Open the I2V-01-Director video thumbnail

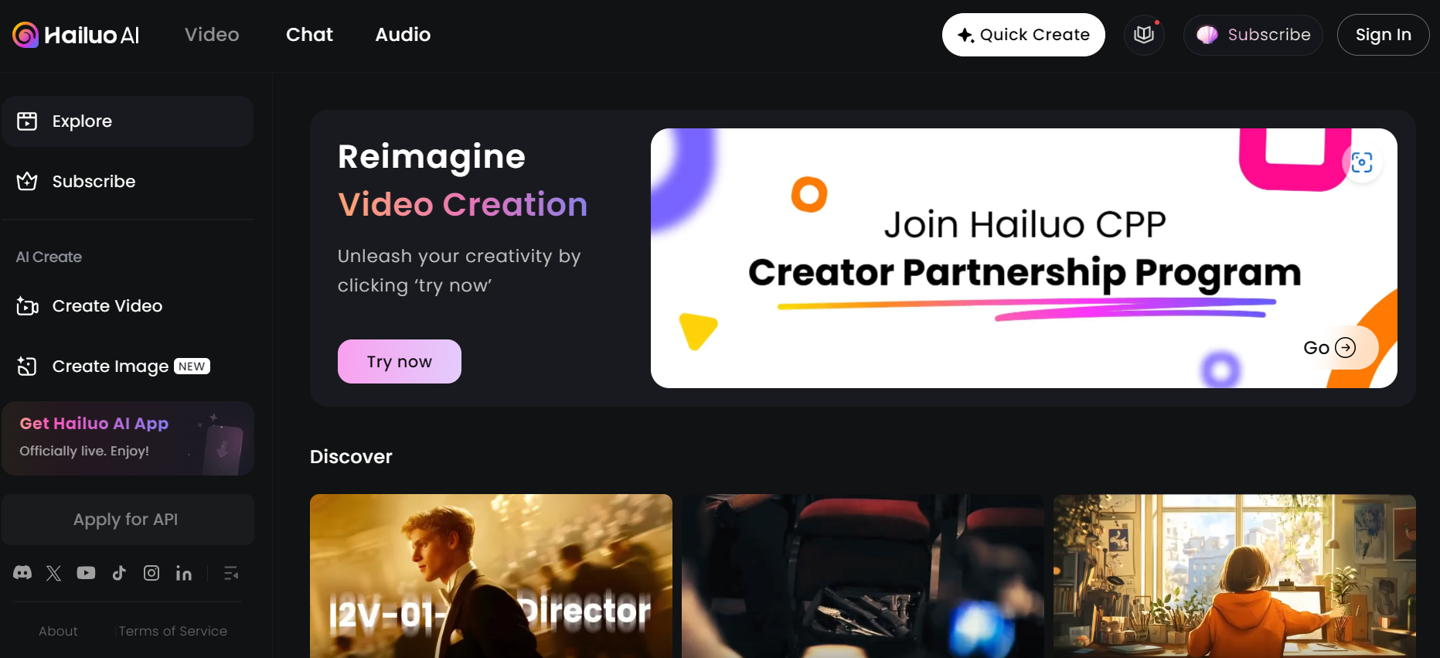point(491,576)
